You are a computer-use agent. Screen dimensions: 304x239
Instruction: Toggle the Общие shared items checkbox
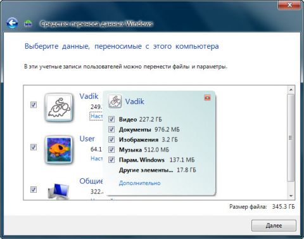coord(34,190)
